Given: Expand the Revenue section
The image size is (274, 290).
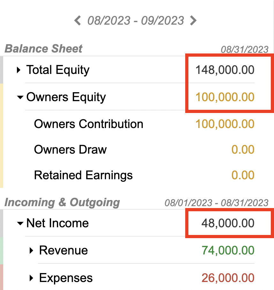Looking at the screenshot, I should point(31,250).
